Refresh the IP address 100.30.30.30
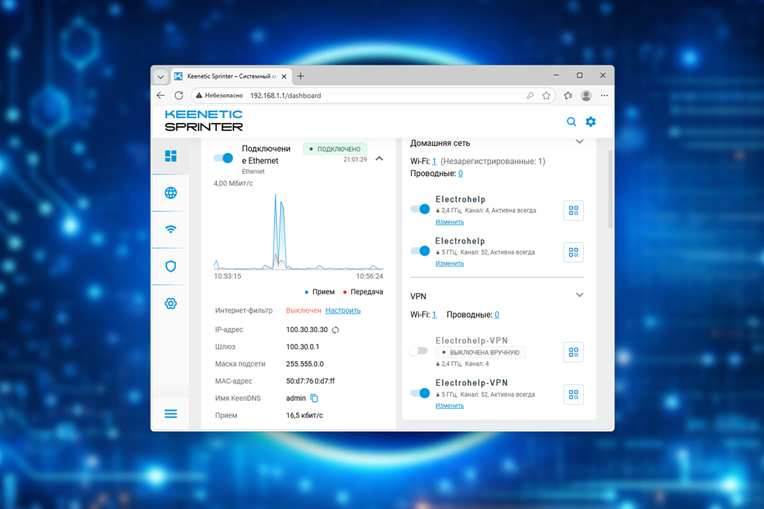The height and width of the screenshot is (509, 764). click(x=335, y=330)
